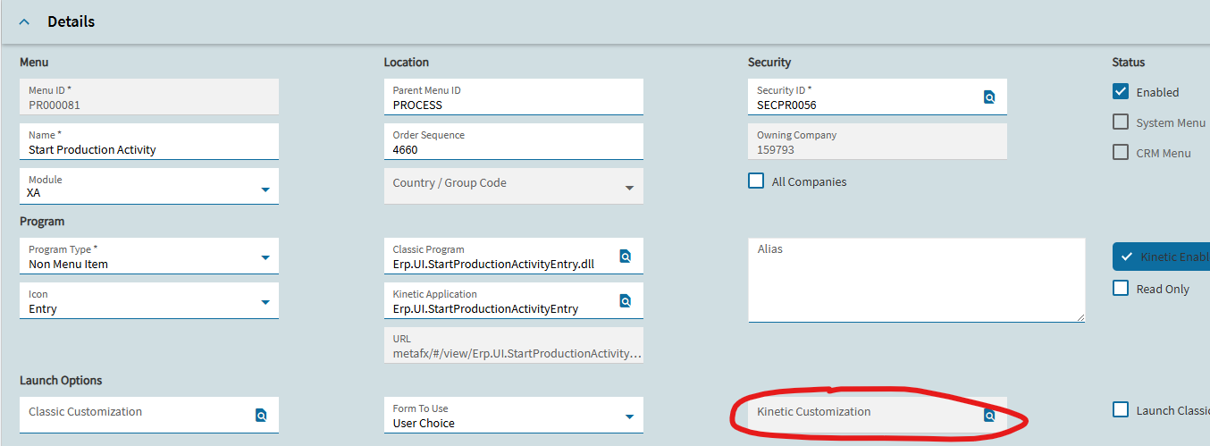Click into the Alias text area
Viewport: 1210px width, 446px height.
pyautogui.click(x=916, y=282)
